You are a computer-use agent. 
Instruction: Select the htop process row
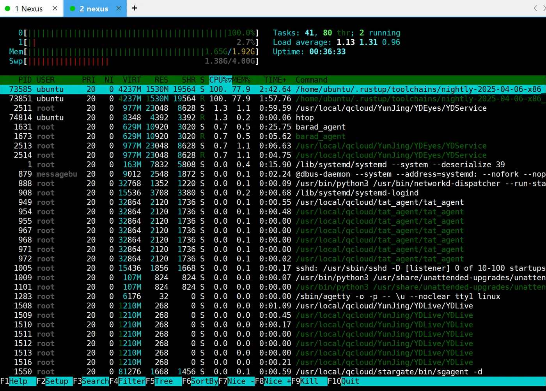click(x=273, y=117)
